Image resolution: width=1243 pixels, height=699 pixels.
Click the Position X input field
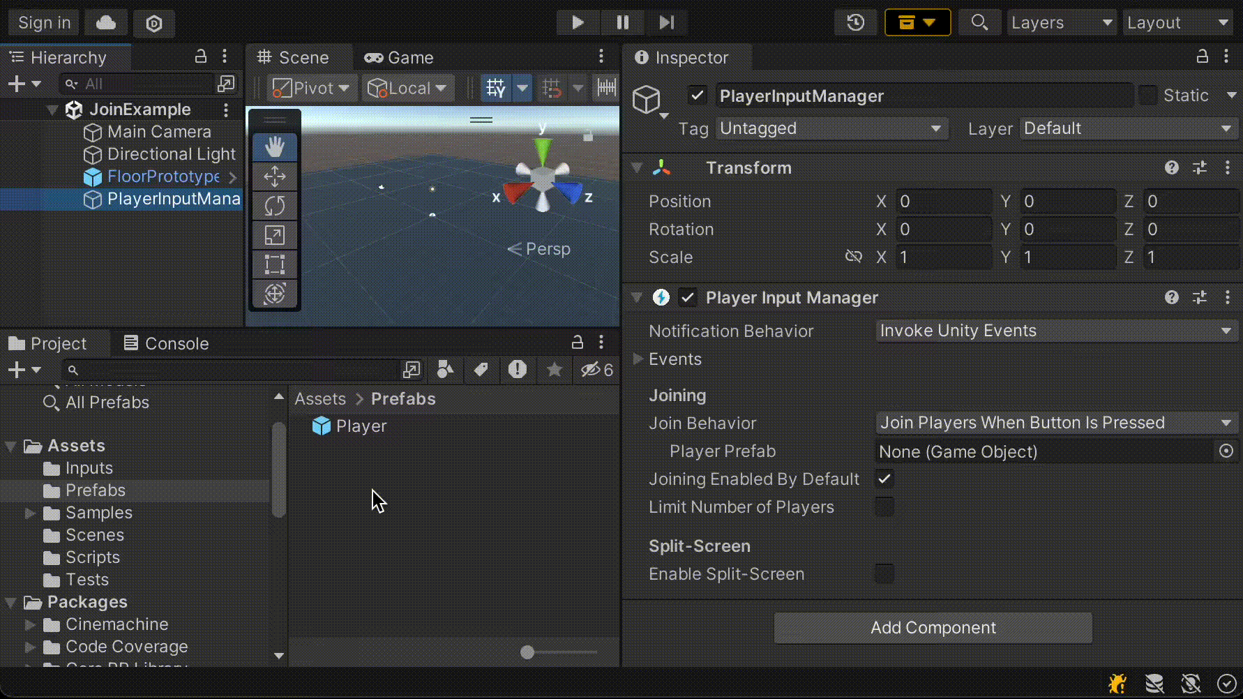click(x=944, y=202)
